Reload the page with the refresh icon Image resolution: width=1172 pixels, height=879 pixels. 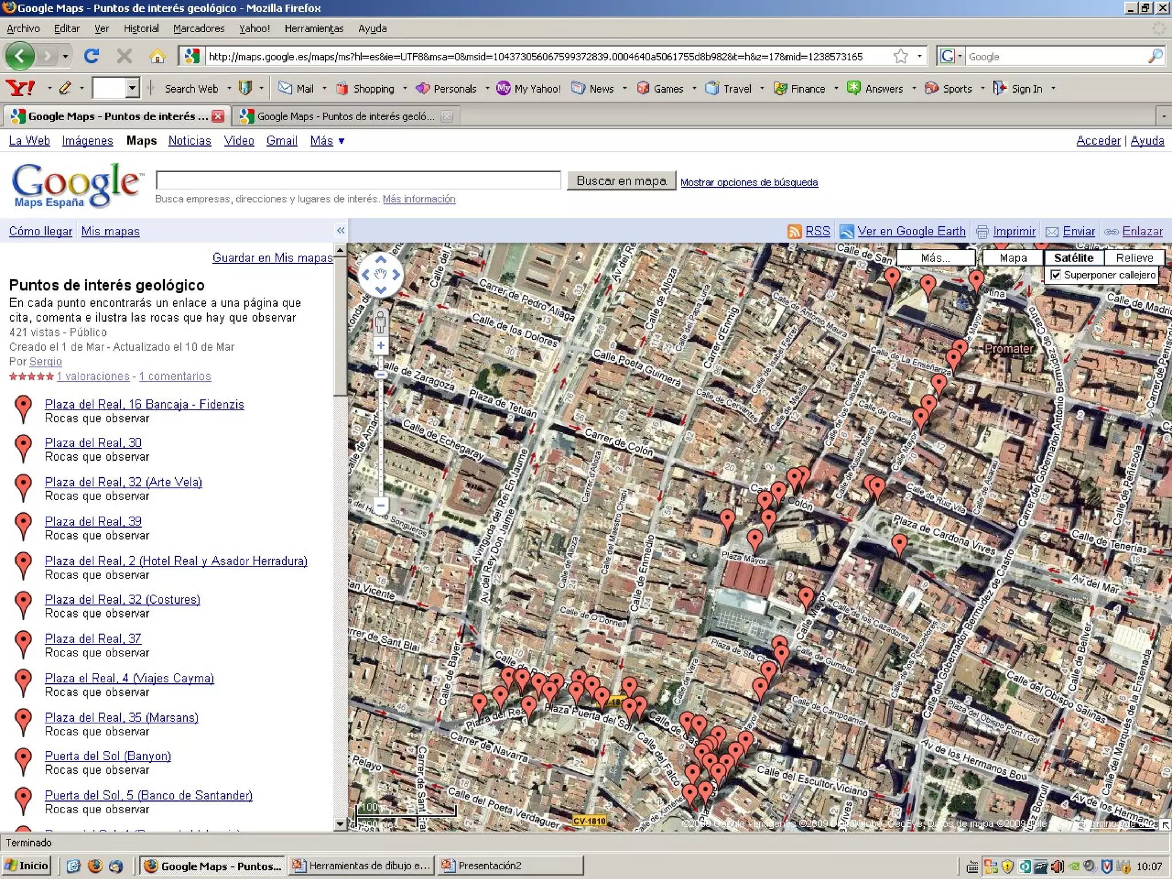click(92, 56)
